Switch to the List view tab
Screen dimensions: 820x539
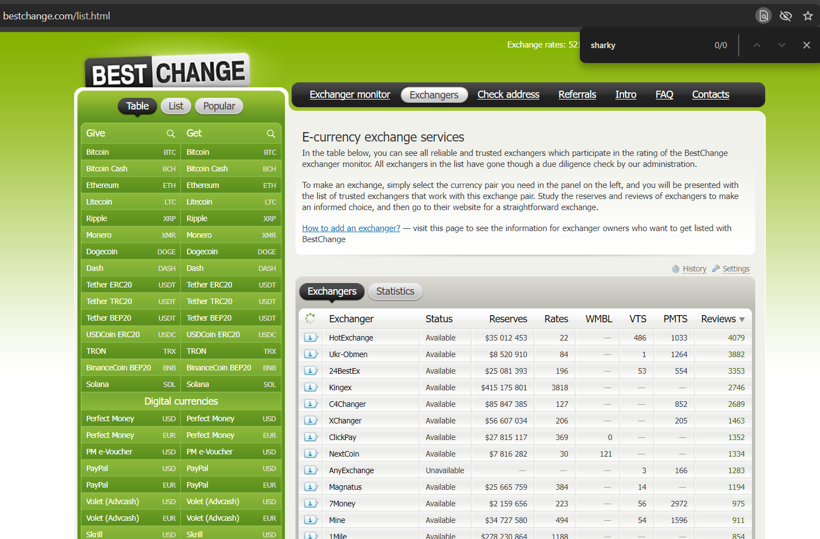tap(176, 106)
